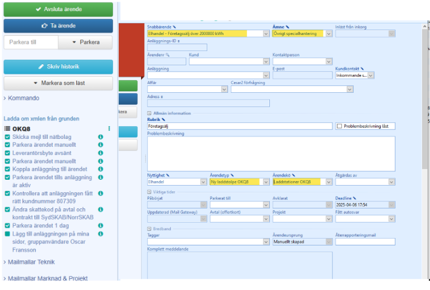Tick the Problembeskrivning låst checkbox
Viewport: 430px width, 290px height.
(x=339, y=126)
